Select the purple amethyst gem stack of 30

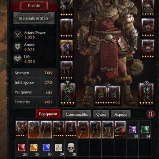pos(133,130)
